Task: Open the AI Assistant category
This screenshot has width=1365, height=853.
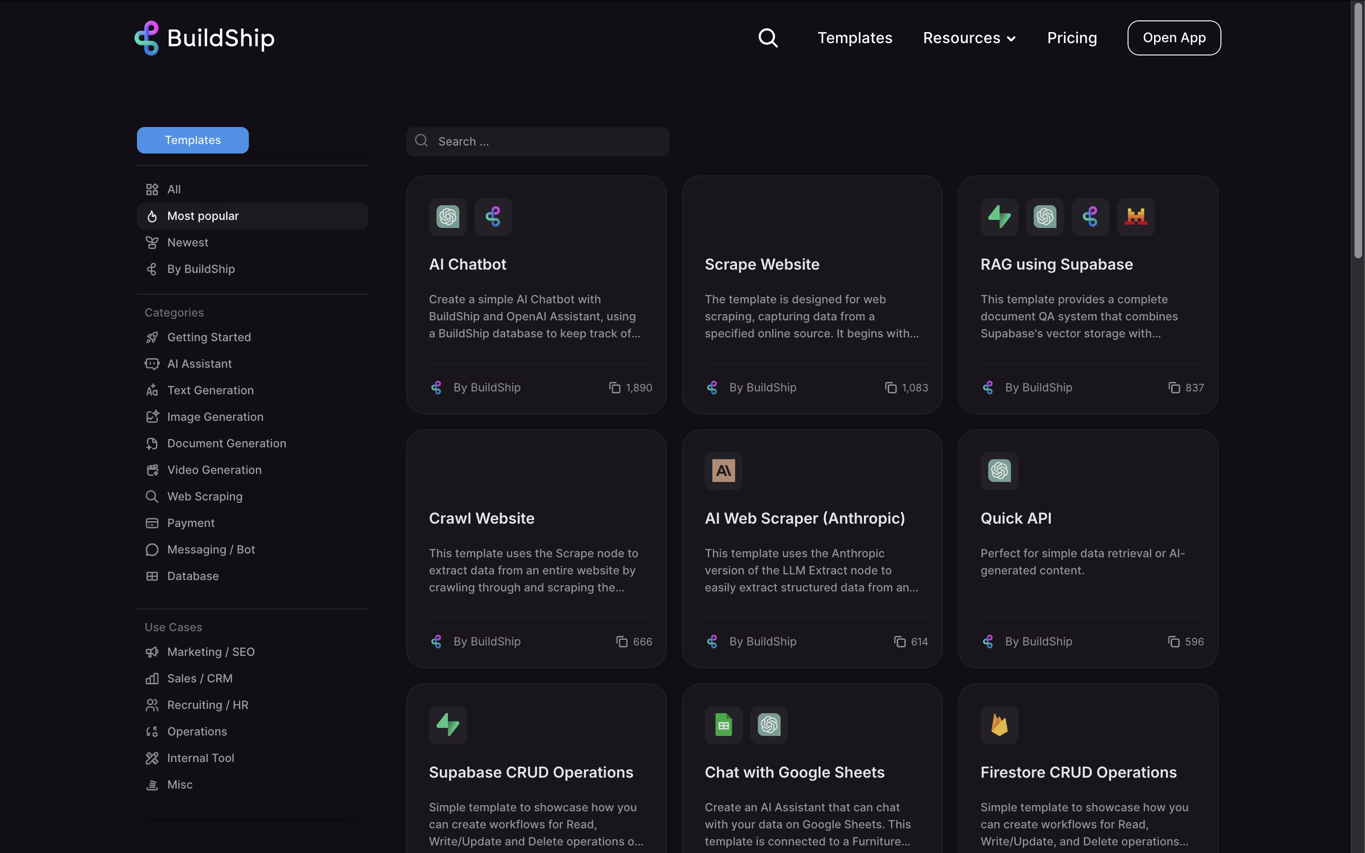Action: (x=252, y=364)
